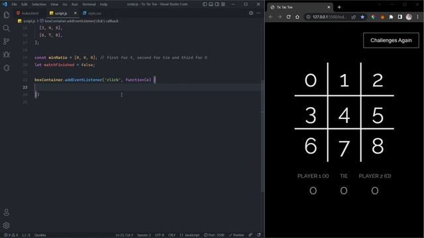Open the File menu
Screen dimensions: 424x238
tap(14, 5)
